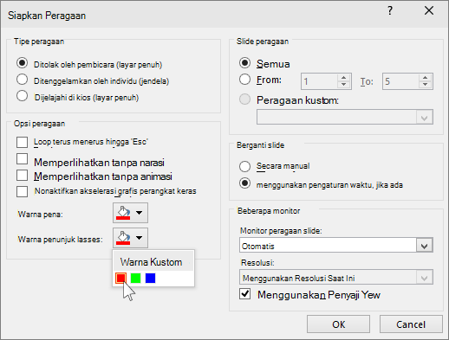Viewport: 449px width, 340px height.
Task: Increase the To slide number spinner
Action: click(425, 78)
